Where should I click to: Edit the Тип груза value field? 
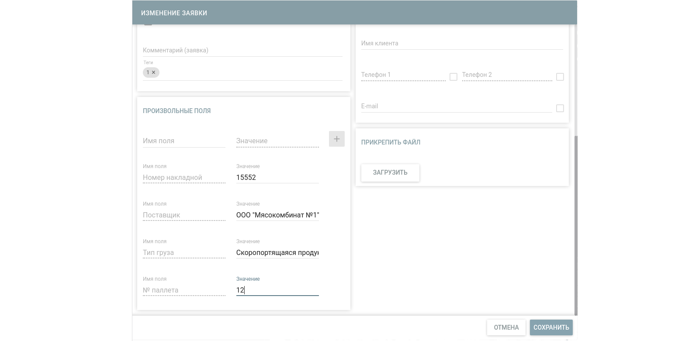point(277,252)
